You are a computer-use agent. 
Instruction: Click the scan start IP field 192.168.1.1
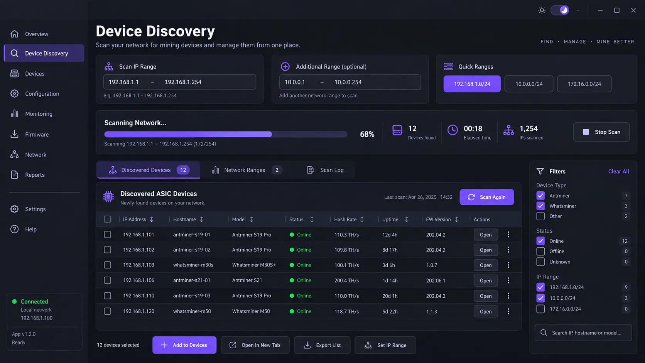[x=123, y=82]
